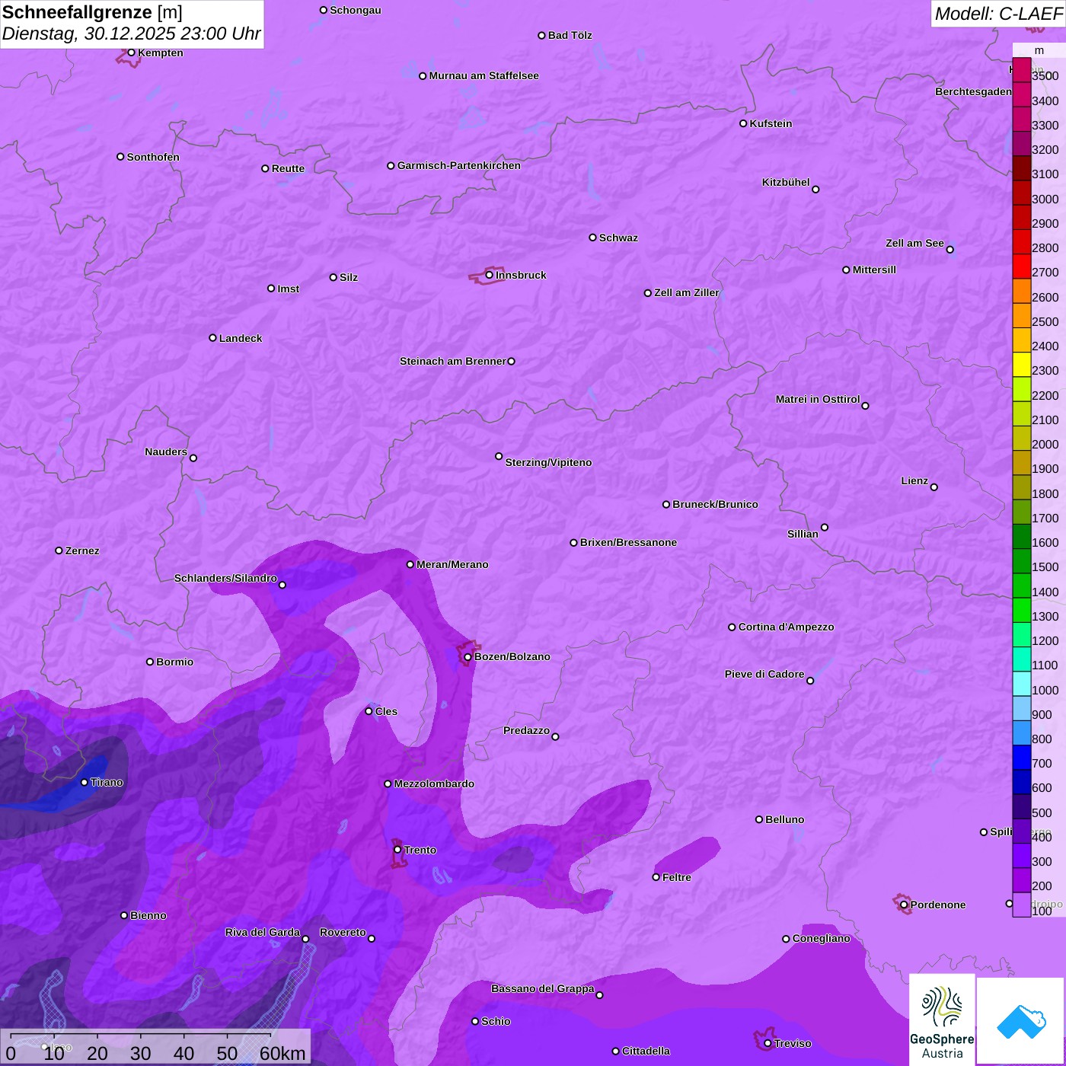This screenshot has height=1066, width=1066.
Task: Click the date Dienstag, 30.12.2025 23:00 Uhr
Action: [x=131, y=34]
